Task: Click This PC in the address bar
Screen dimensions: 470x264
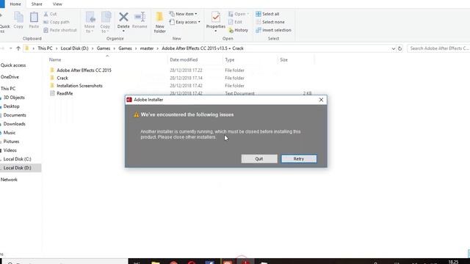Action: tap(45, 48)
